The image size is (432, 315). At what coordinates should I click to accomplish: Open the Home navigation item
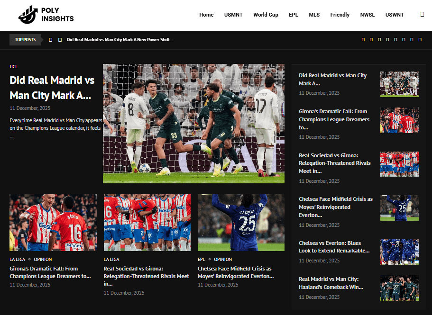click(206, 15)
